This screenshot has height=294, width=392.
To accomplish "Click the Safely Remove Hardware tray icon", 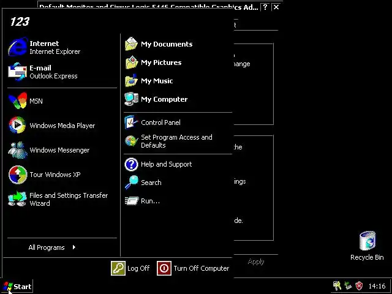I will pos(348,285).
